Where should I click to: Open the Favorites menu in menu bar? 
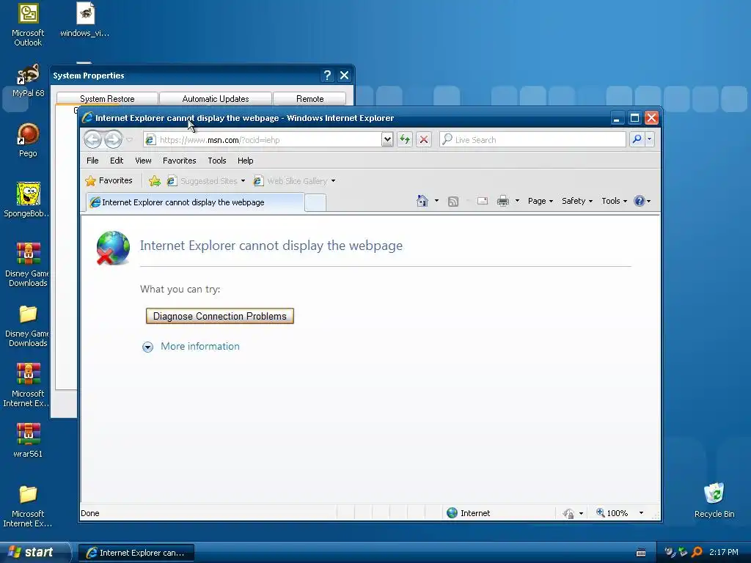click(179, 161)
